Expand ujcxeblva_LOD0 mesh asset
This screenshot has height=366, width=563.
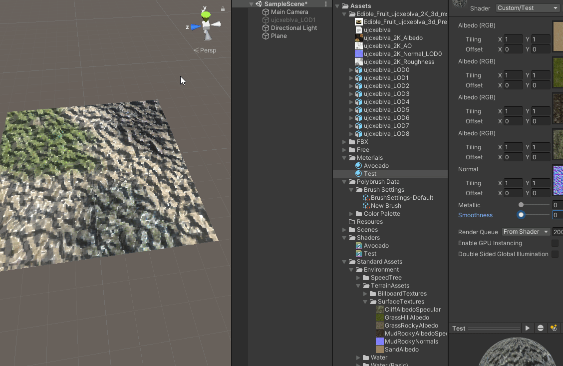tap(351, 70)
